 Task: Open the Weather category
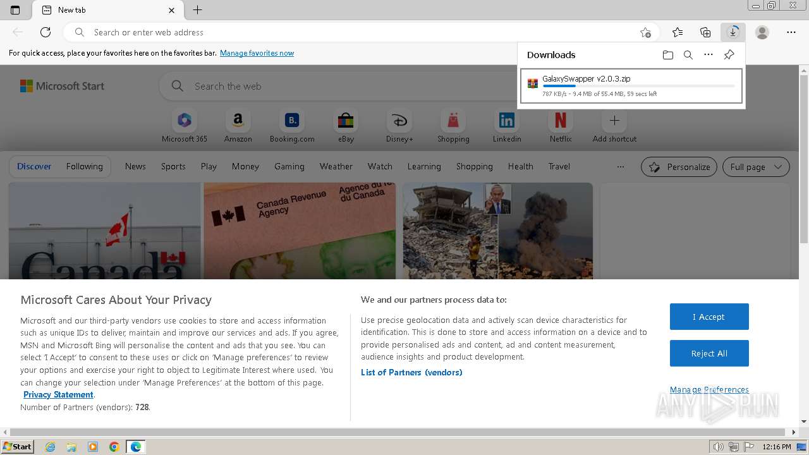(336, 166)
